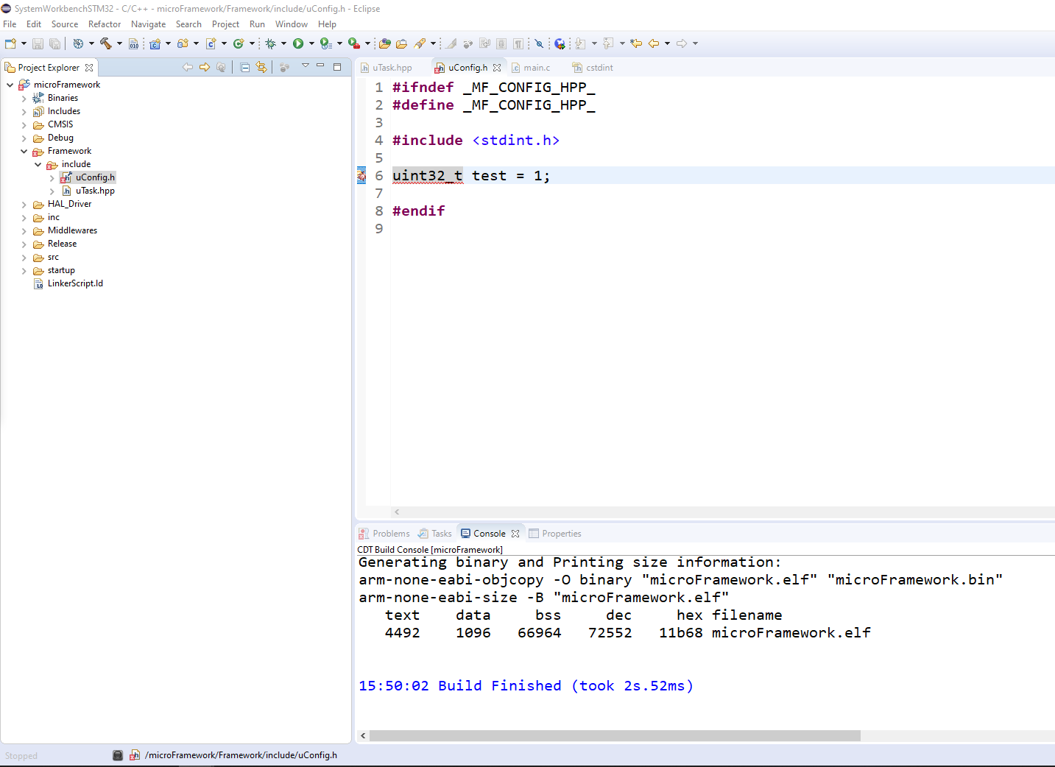Click the hammer Build icon
Viewport: 1055px width, 767px height.
coord(105,43)
